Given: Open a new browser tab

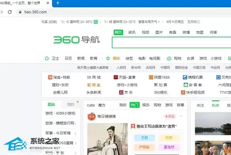Looking at the screenshot, I should (x=58, y=3).
